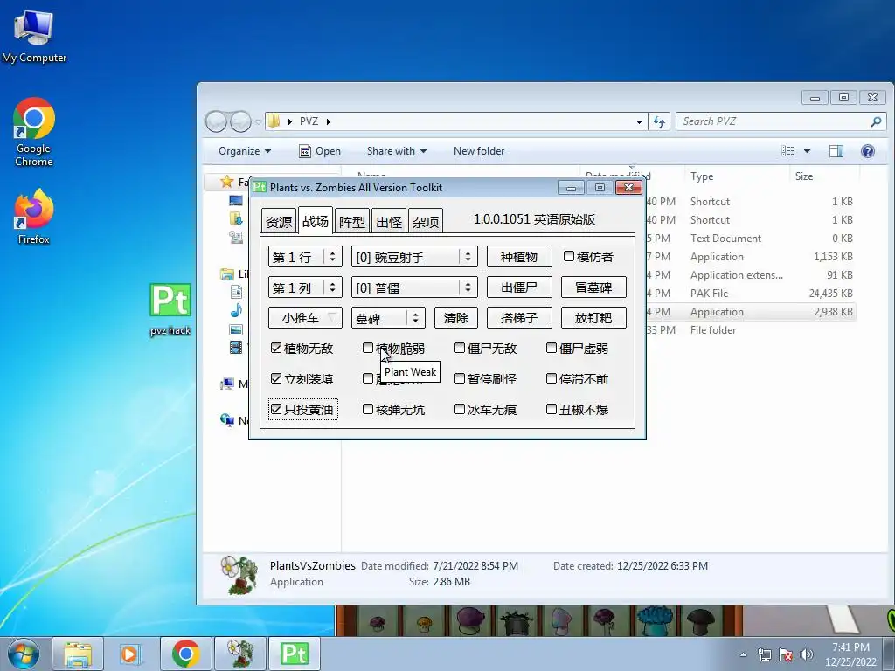The height and width of the screenshot is (671, 895).
Task: Expand the Share with menu
Action: (x=396, y=151)
